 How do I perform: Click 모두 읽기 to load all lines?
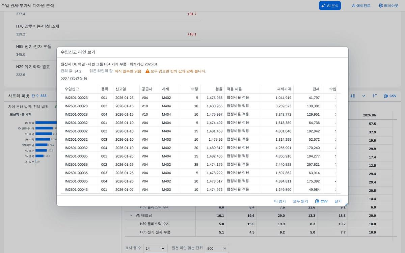pos(300,201)
